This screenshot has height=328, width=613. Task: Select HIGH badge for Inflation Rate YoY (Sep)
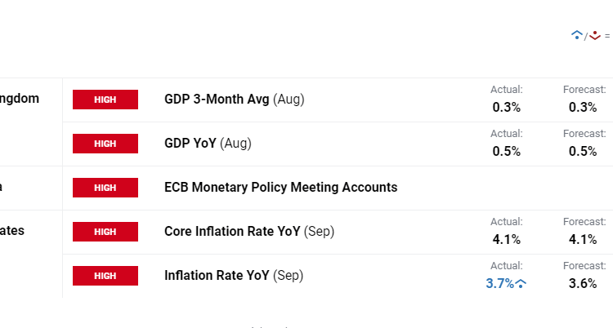coord(105,276)
